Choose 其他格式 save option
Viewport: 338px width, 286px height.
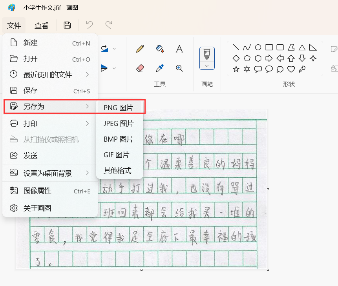(x=120, y=171)
